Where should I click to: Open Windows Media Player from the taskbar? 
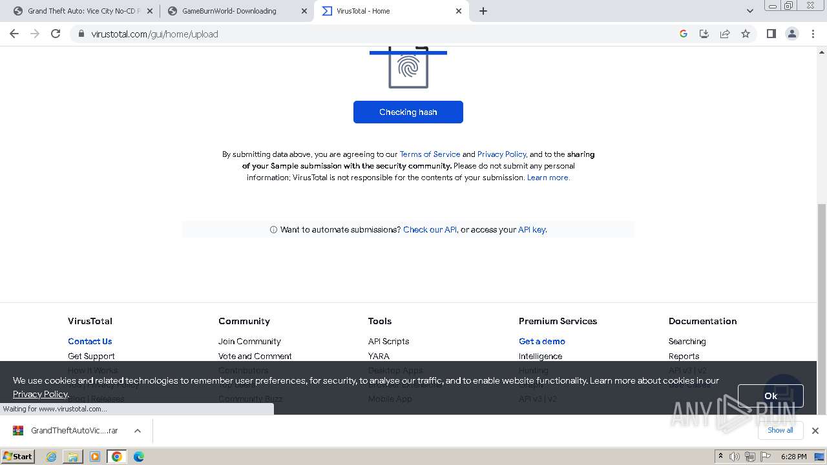(x=95, y=457)
